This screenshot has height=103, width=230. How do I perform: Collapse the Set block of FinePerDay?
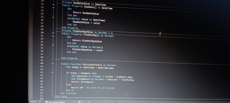click(53, 45)
